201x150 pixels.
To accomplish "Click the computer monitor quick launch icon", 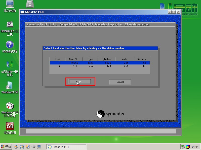I will click(x=39, y=147).
